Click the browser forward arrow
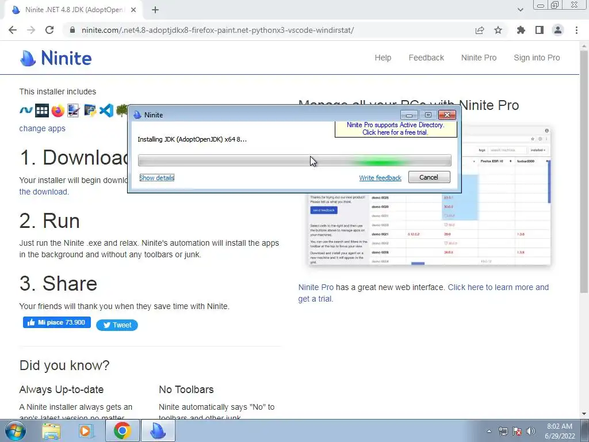 tap(31, 30)
